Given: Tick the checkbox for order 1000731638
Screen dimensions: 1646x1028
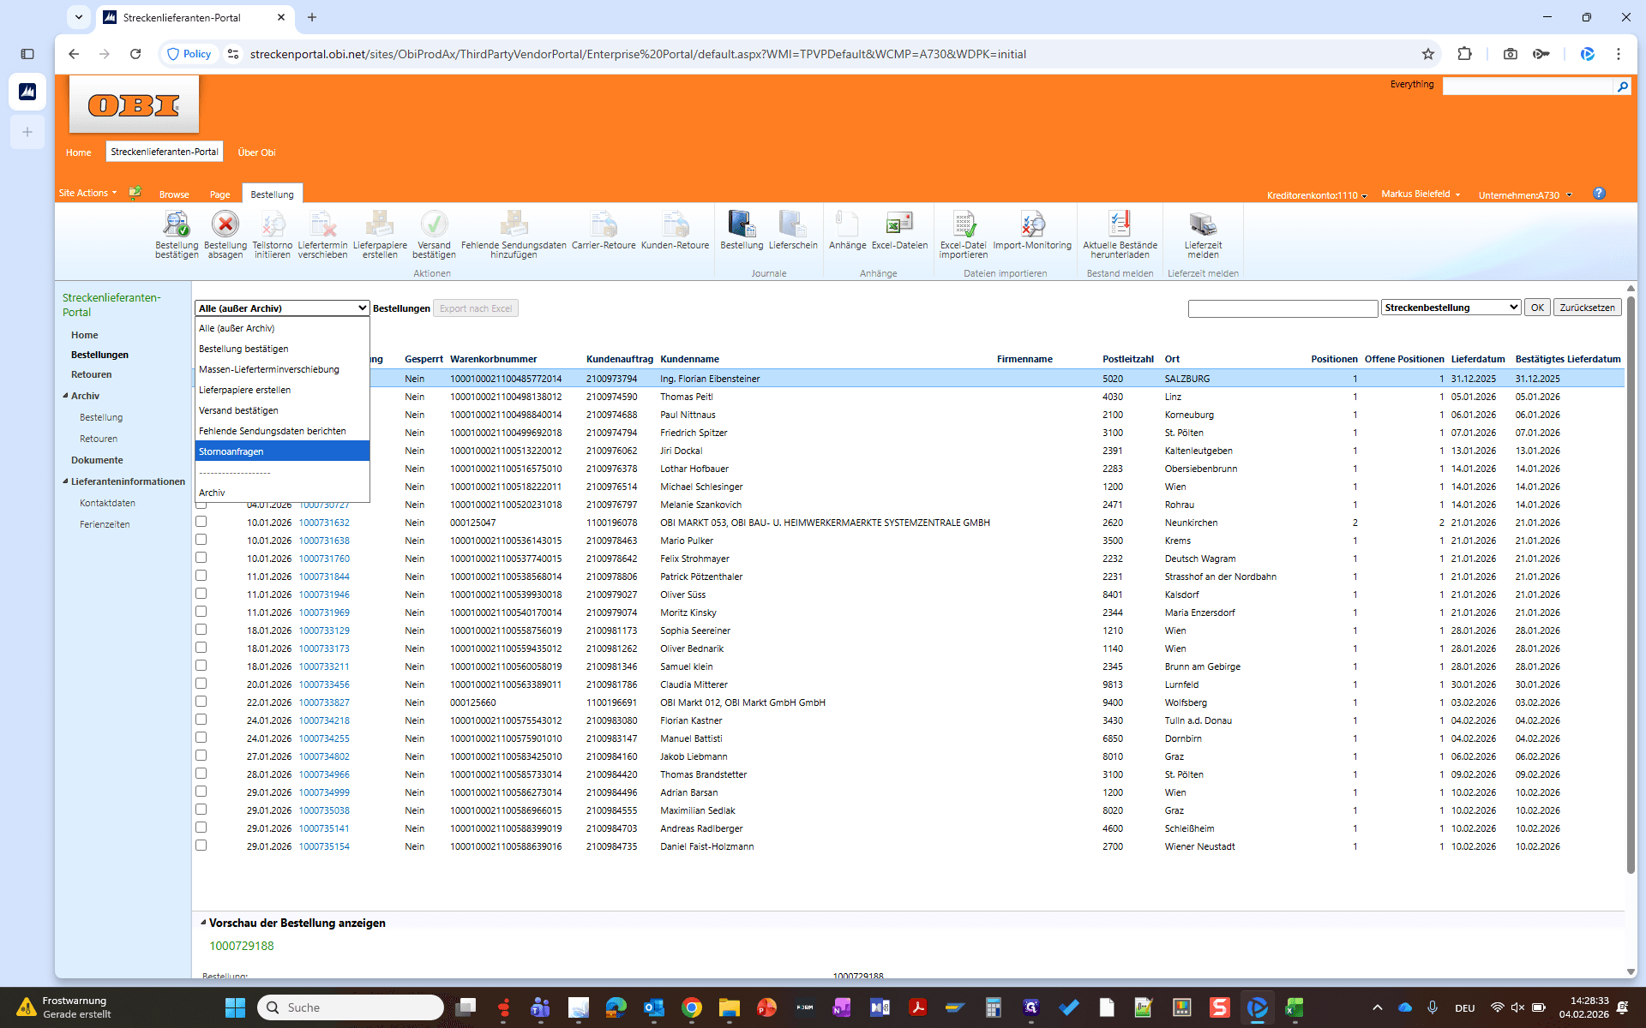Looking at the screenshot, I should (x=201, y=540).
